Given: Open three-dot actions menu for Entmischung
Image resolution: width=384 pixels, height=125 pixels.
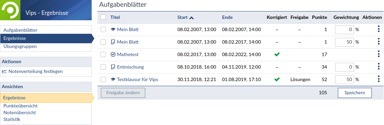Looking at the screenshot, I should pos(379,67).
